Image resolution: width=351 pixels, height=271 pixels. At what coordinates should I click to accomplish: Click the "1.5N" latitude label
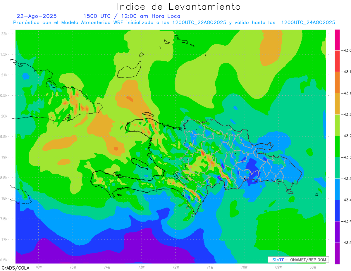click(x=4, y=54)
